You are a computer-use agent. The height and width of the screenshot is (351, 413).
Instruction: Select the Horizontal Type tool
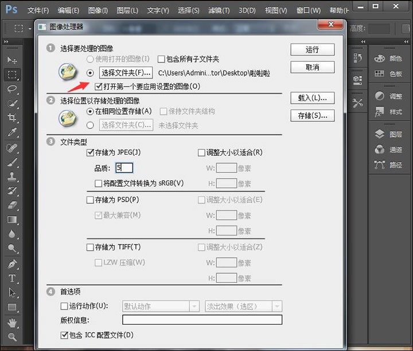(11, 278)
